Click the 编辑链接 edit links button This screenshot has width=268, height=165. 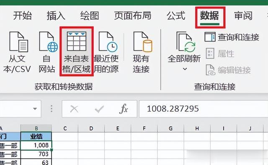(228, 70)
